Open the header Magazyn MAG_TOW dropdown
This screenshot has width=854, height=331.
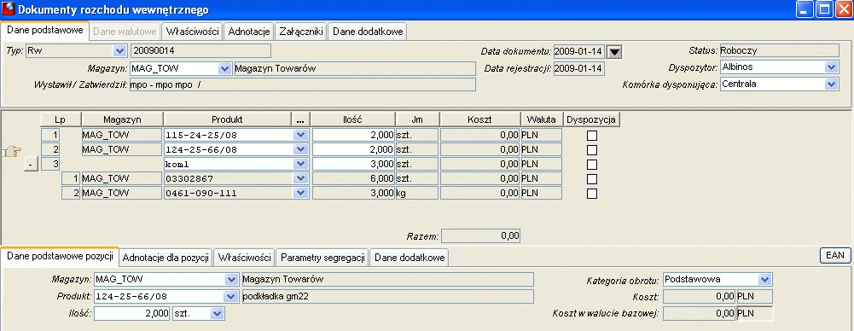point(224,68)
